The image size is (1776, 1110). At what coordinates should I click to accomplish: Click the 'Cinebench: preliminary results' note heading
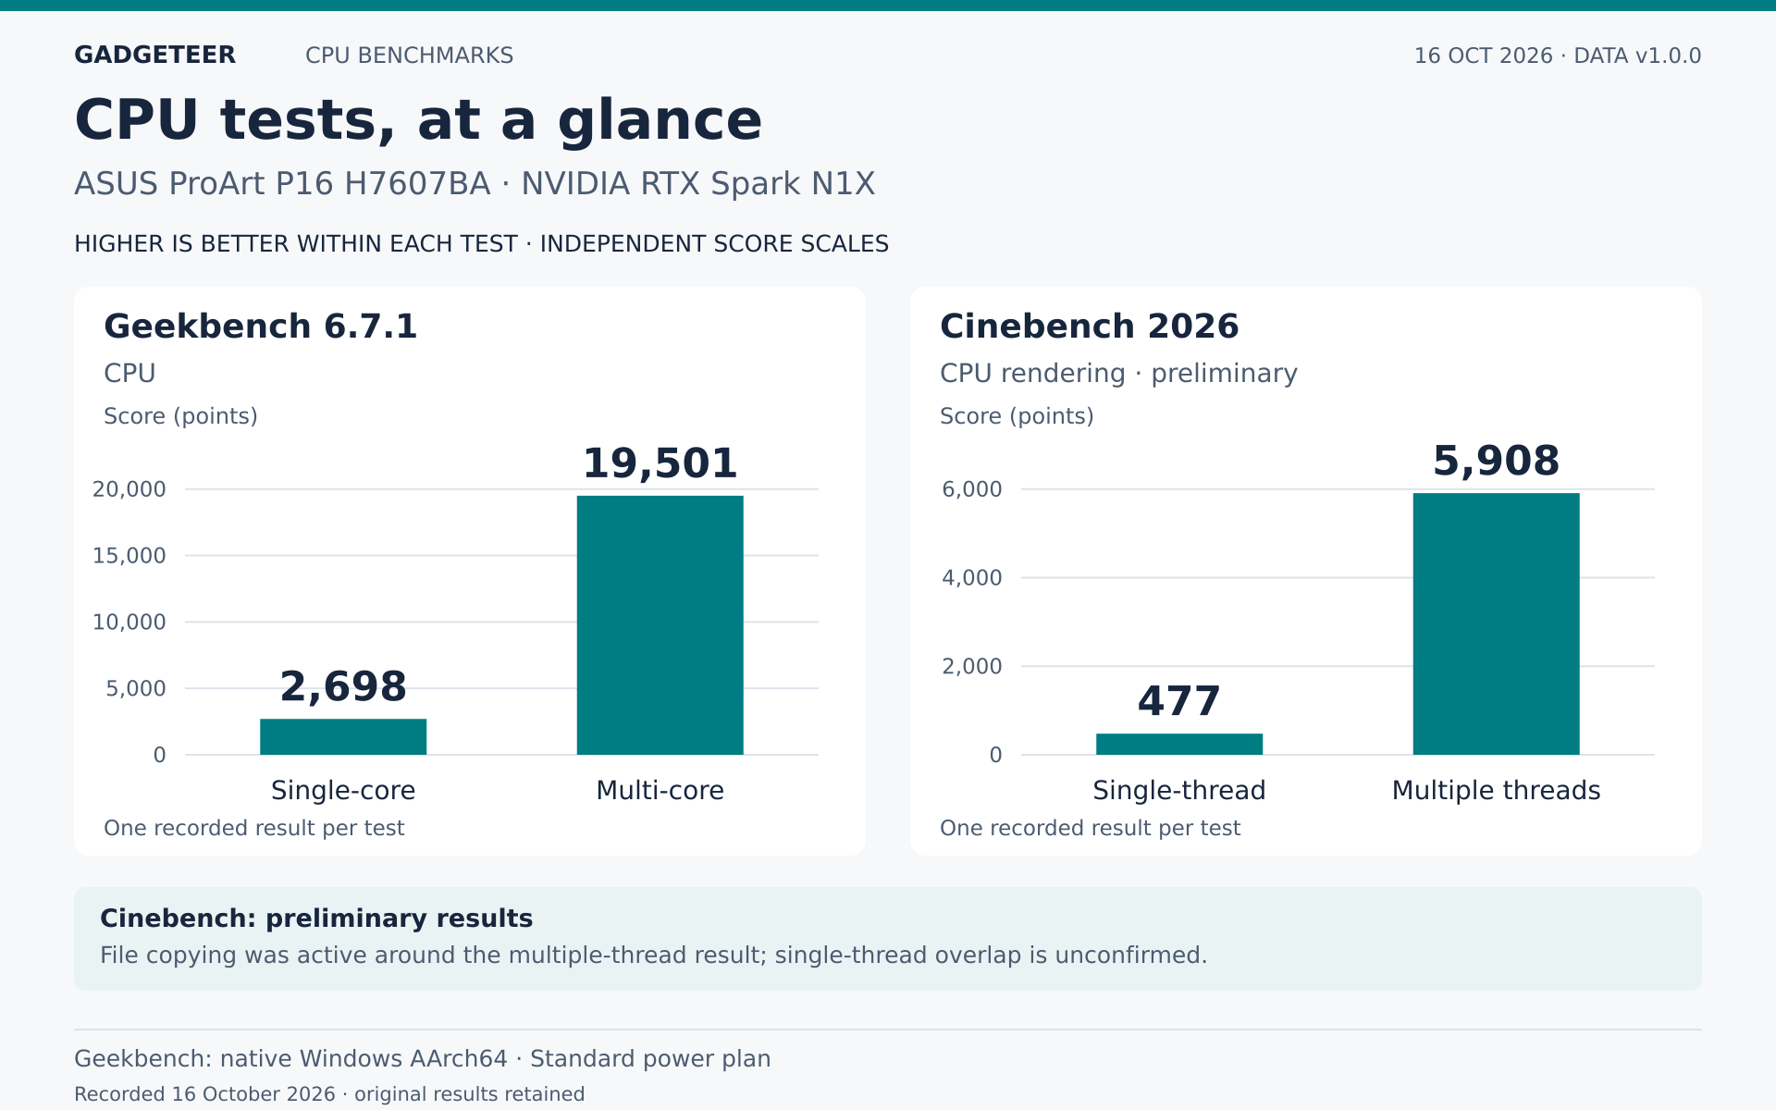pyautogui.click(x=316, y=919)
